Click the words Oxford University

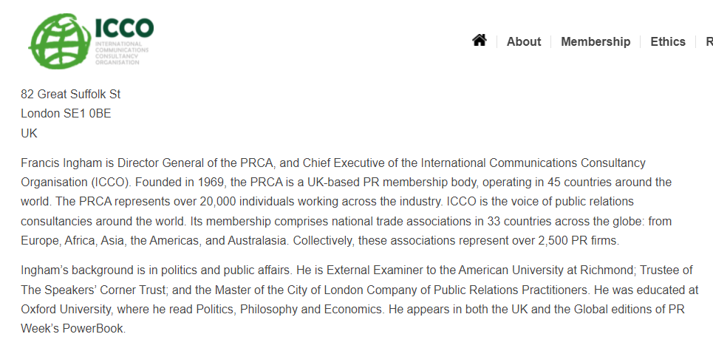click(66, 309)
